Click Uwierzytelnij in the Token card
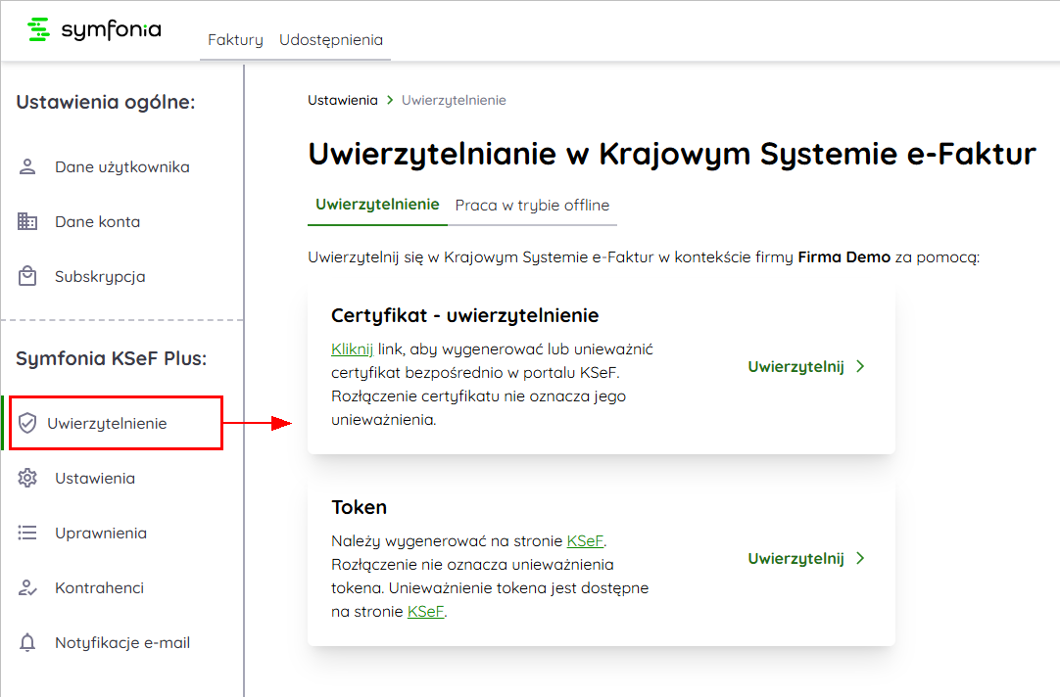This screenshot has width=1060, height=697. [x=795, y=559]
